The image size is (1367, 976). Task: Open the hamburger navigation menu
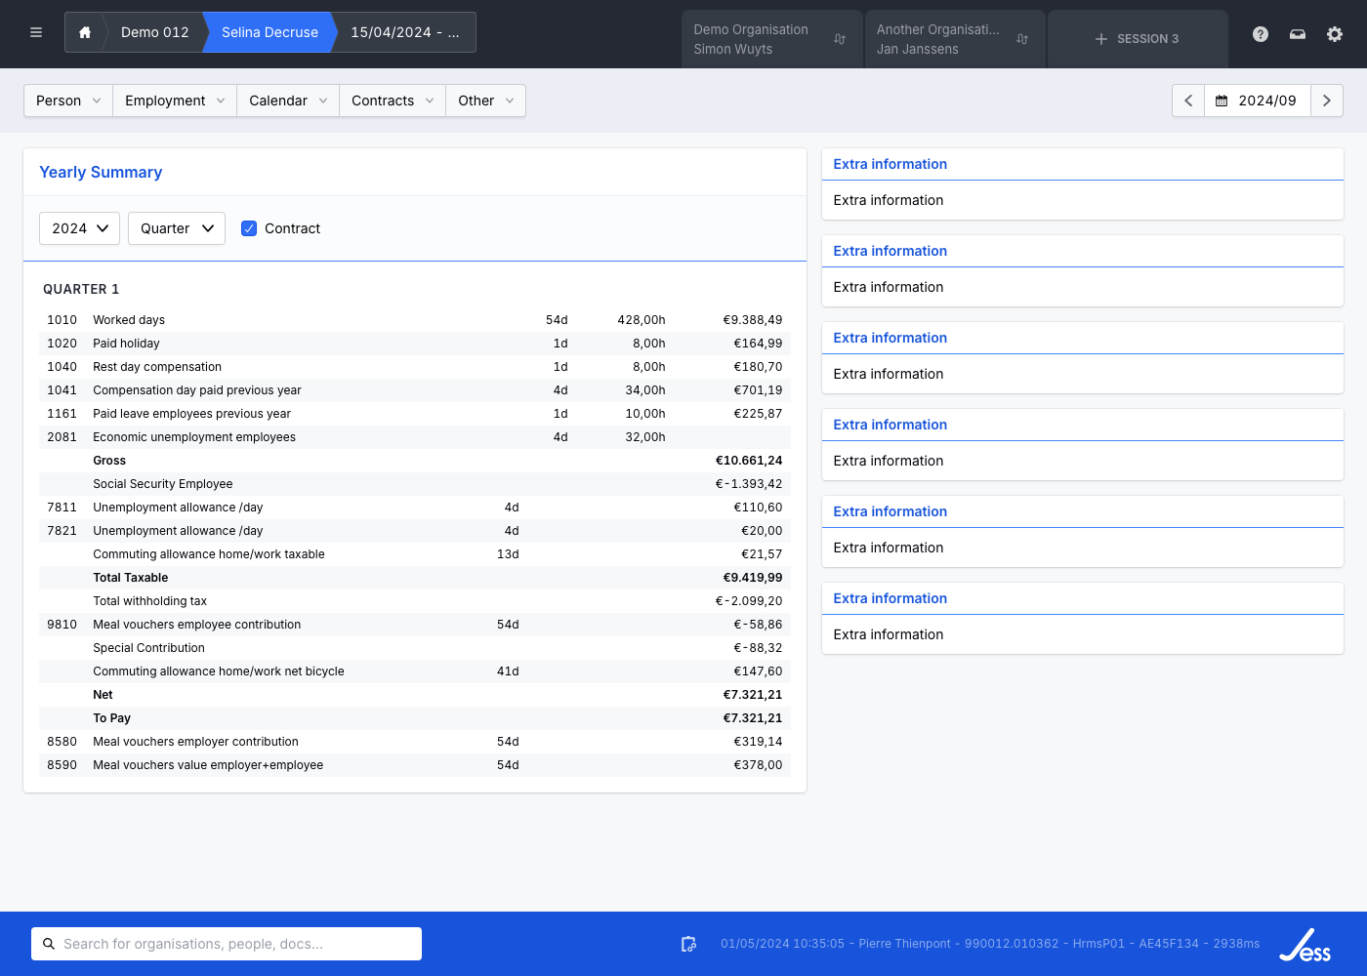tap(36, 32)
